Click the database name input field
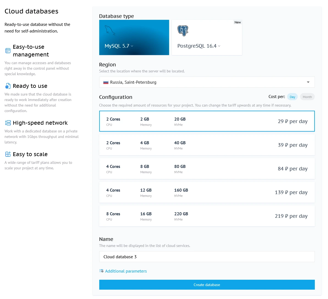Image resolution: width=328 pixels, height=299 pixels. [207, 257]
